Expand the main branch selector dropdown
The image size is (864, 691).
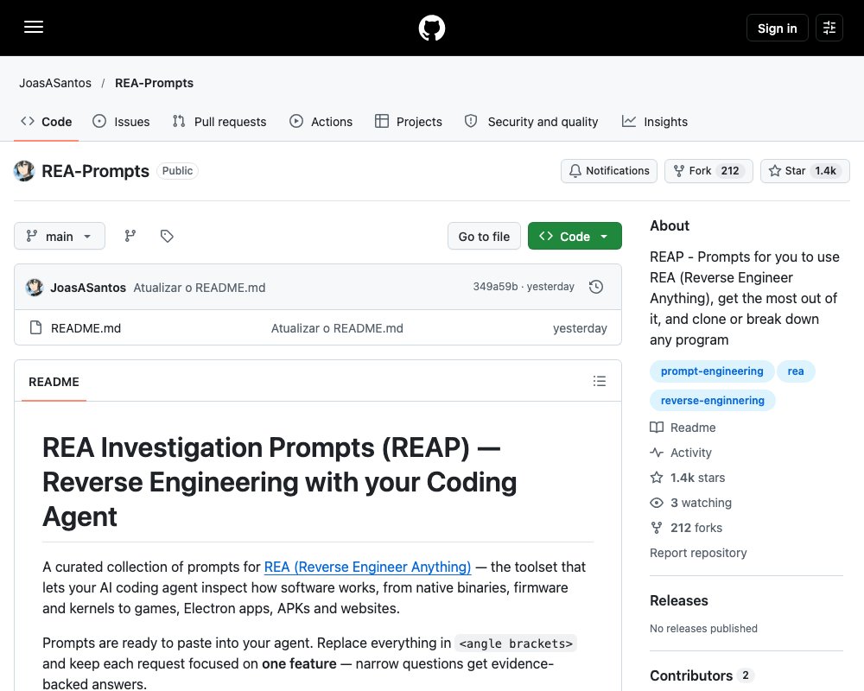[60, 237]
